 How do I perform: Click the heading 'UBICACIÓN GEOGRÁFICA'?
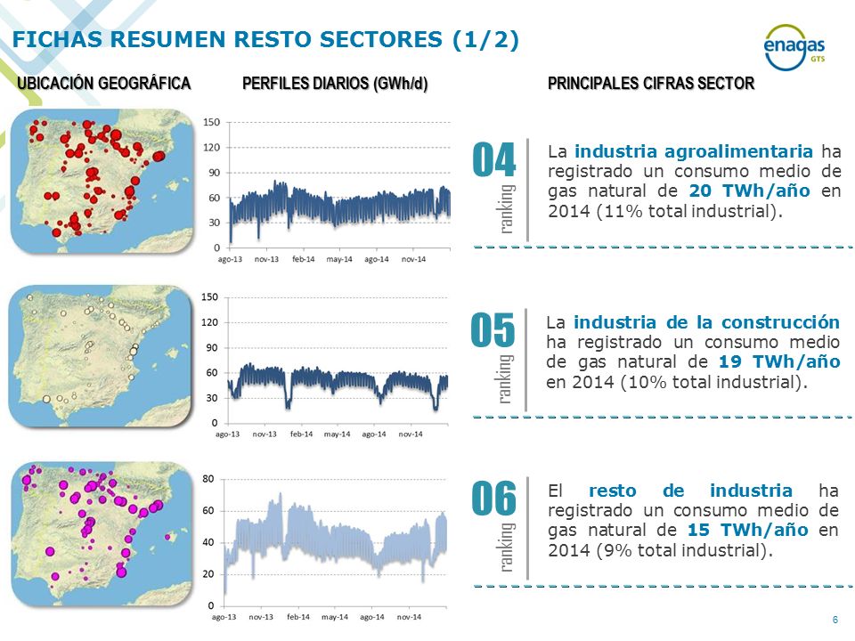[103, 83]
